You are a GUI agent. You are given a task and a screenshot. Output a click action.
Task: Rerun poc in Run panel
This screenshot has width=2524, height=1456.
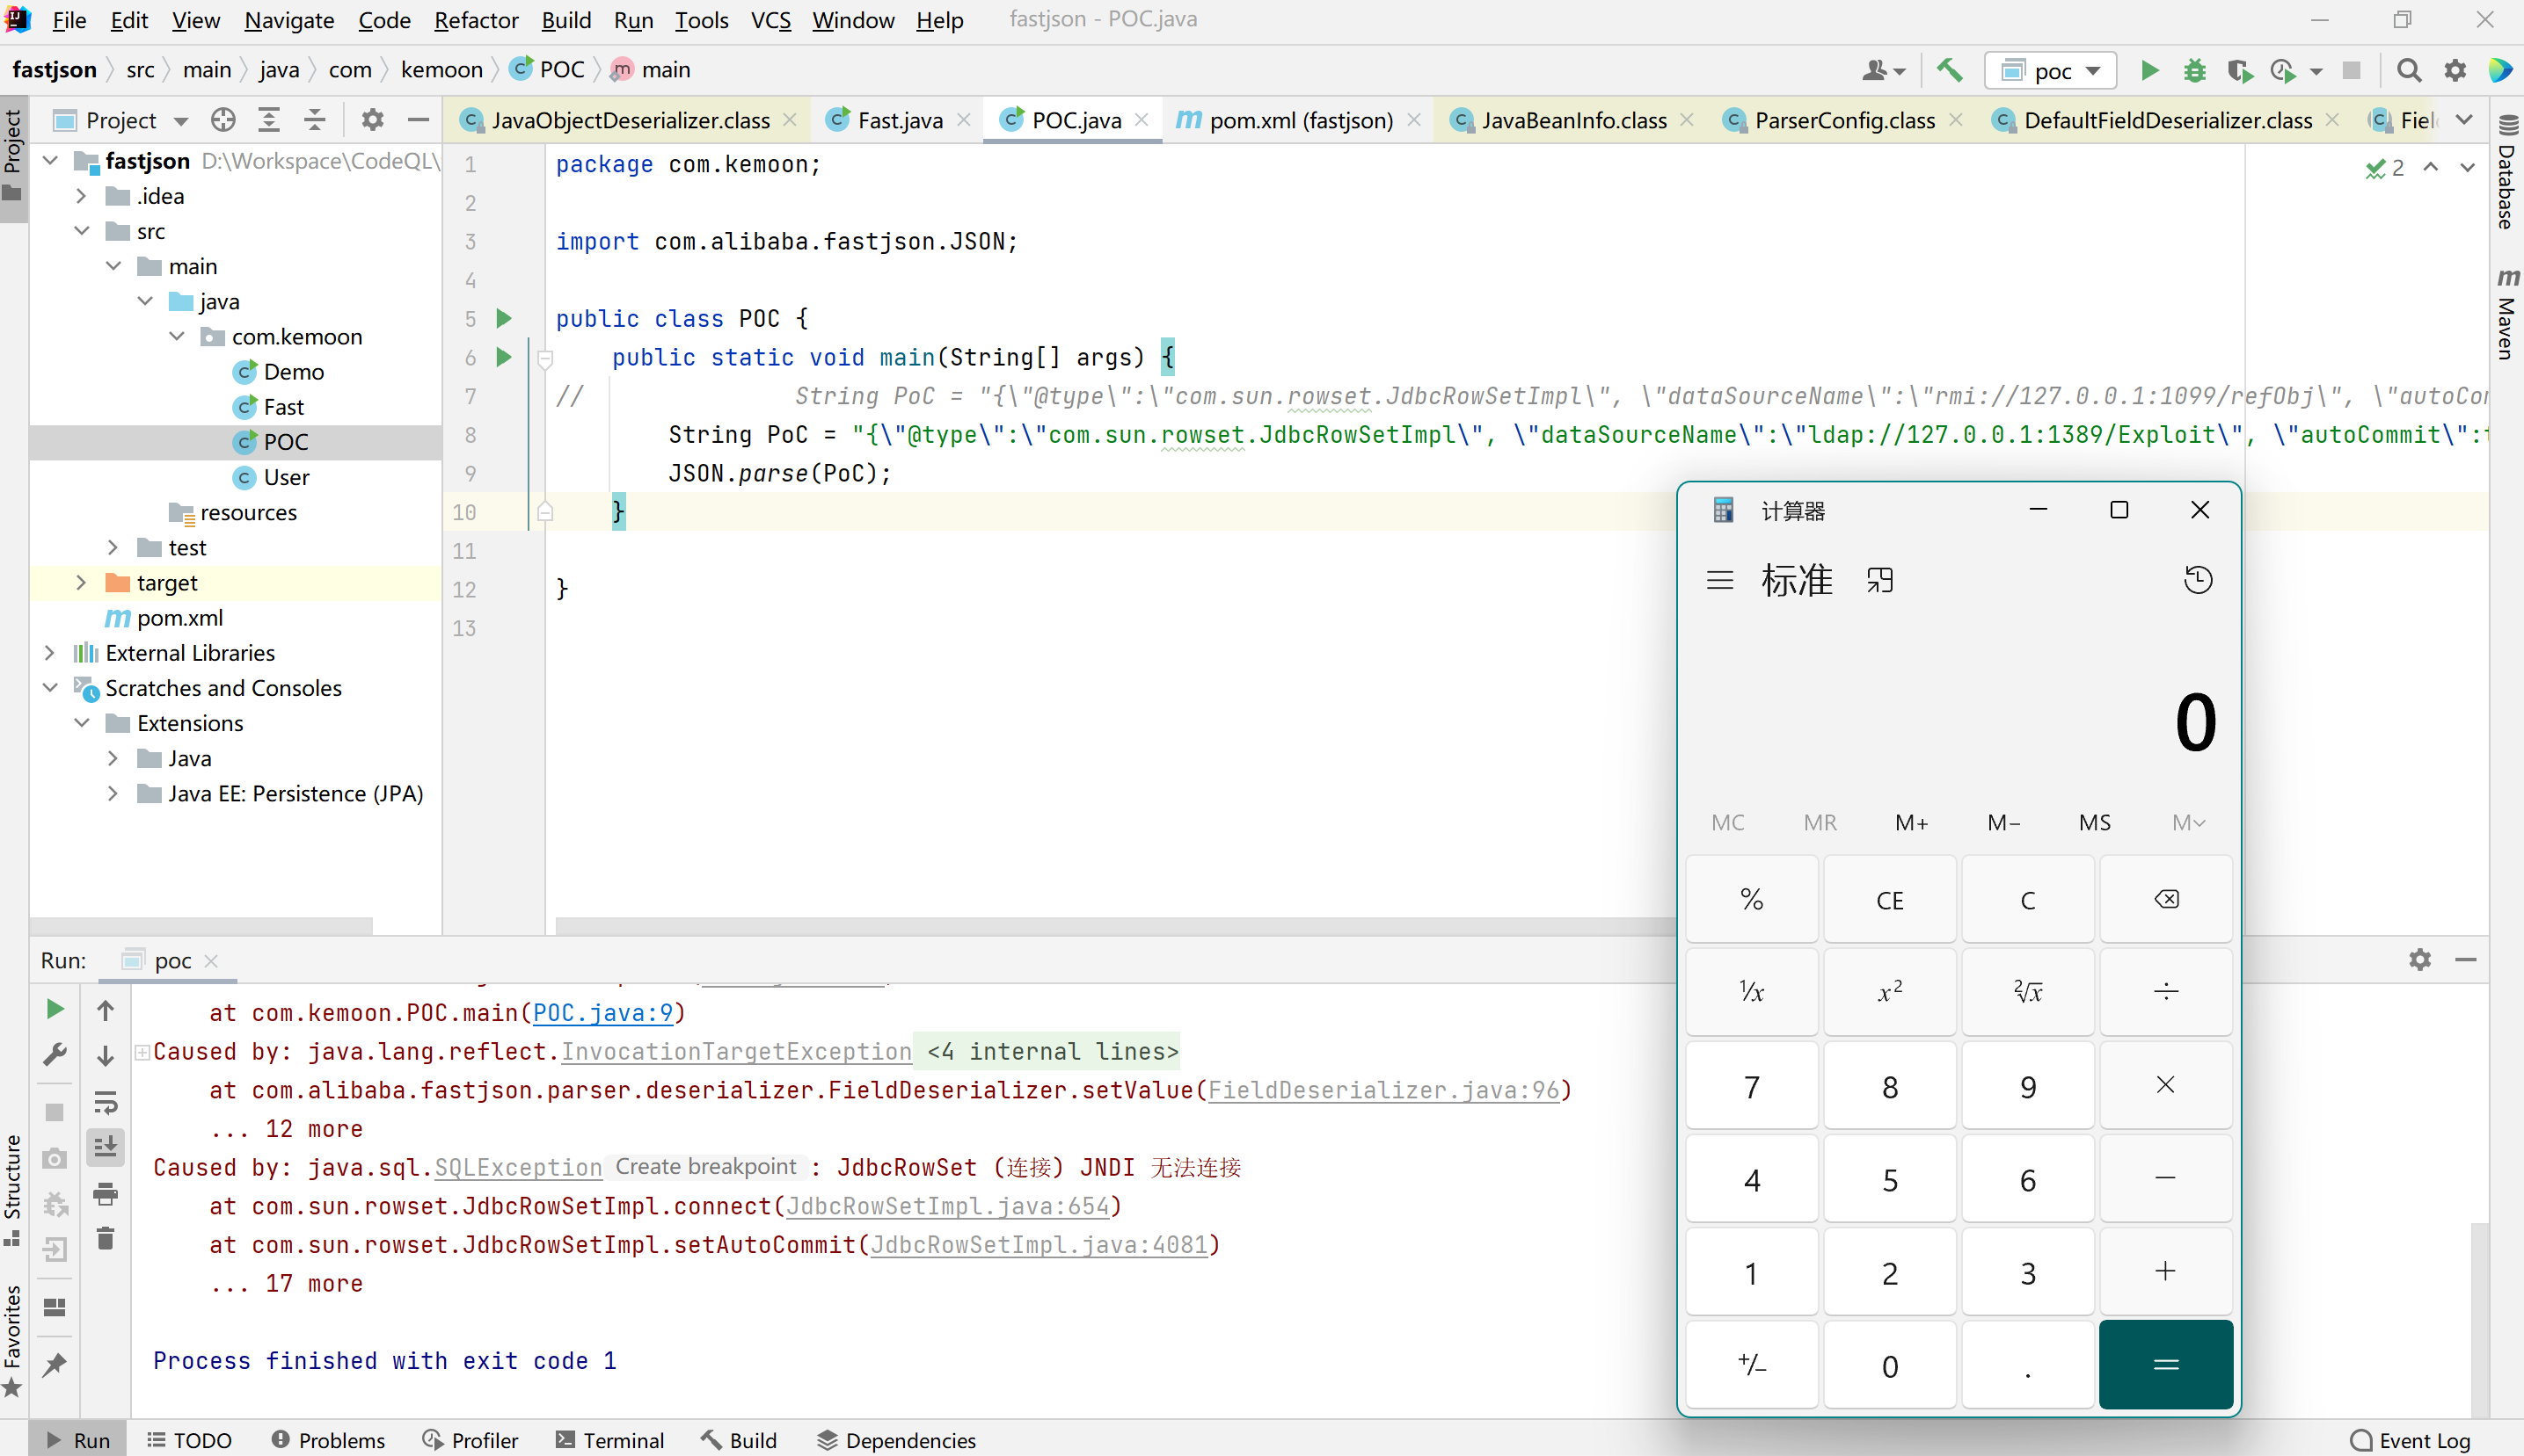[x=55, y=1009]
